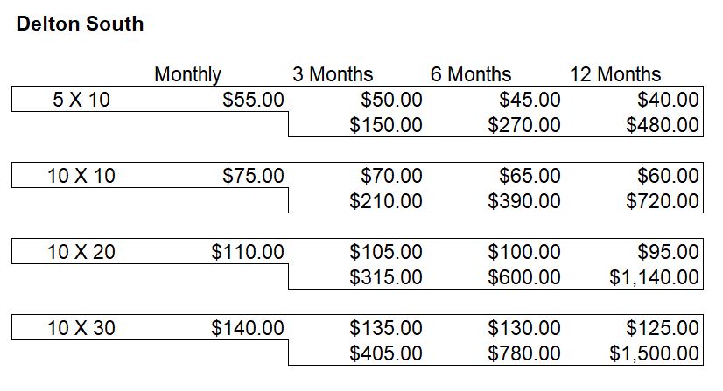
Task: Click the Delton South title
Action: 80,24
